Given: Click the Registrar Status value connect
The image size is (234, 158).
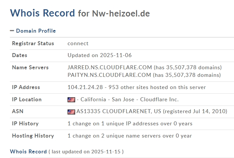Looking at the screenshot, I should click(x=78, y=44).
